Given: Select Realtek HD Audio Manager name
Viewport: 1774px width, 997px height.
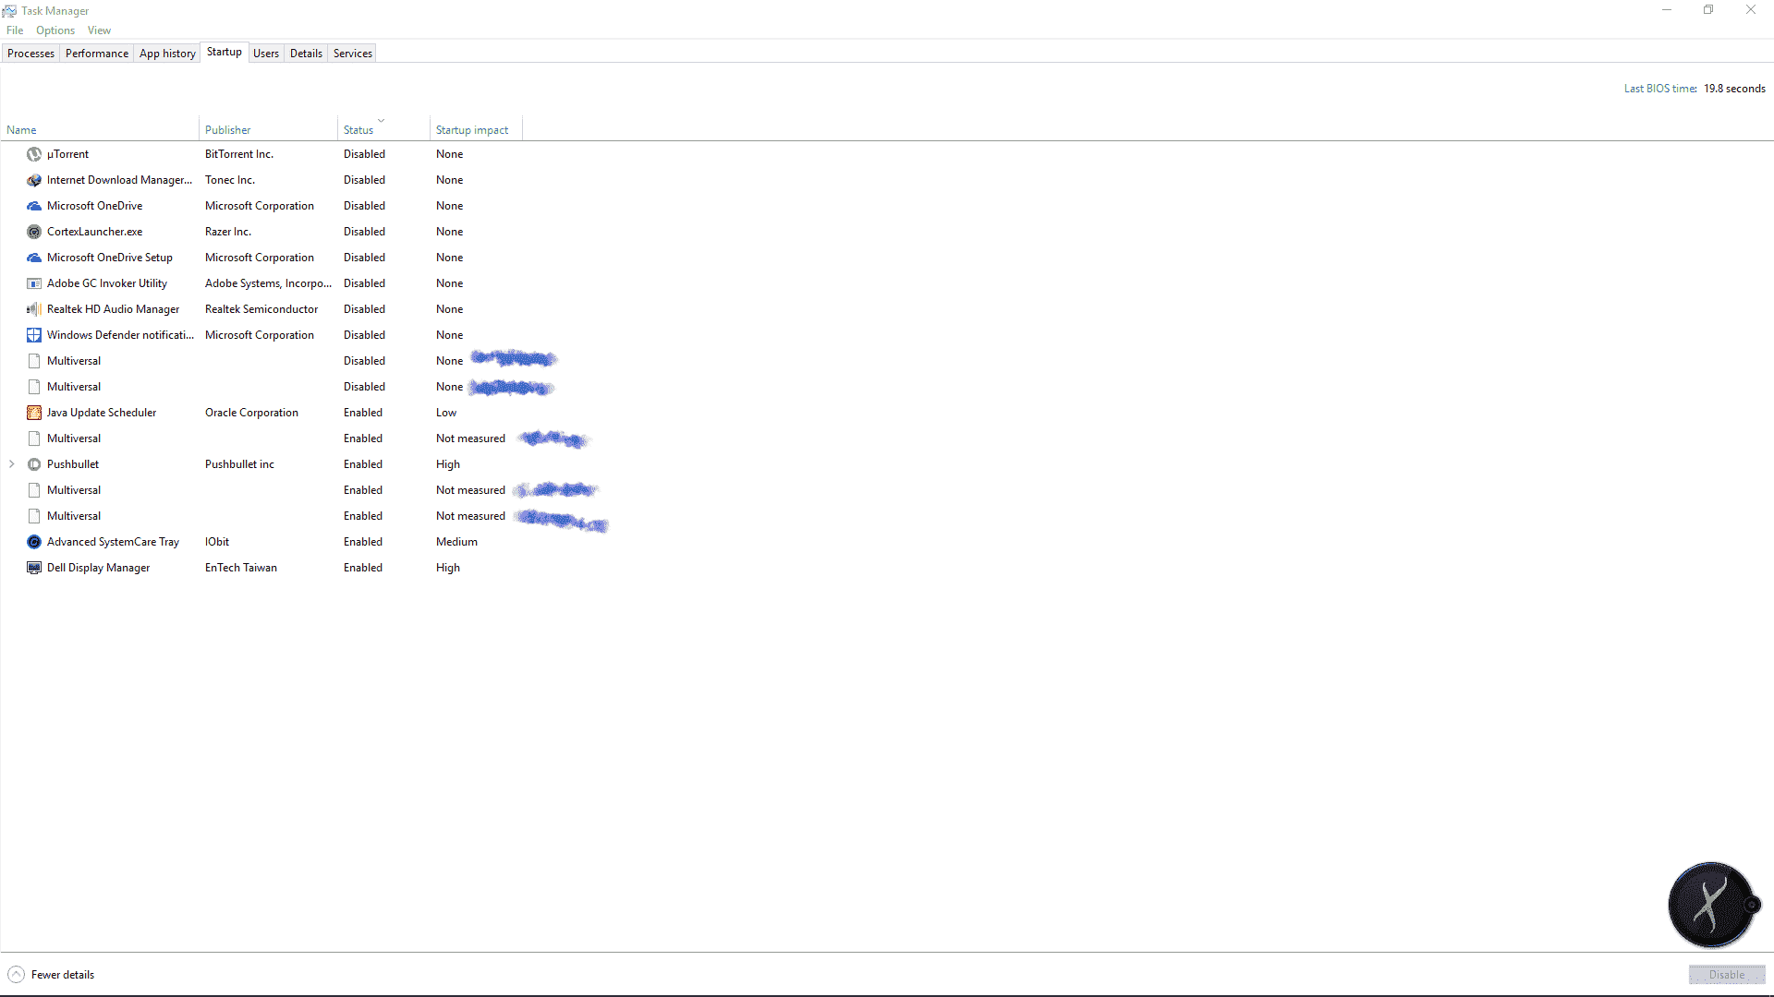Looking at the screenshot, I should point(113,309).
